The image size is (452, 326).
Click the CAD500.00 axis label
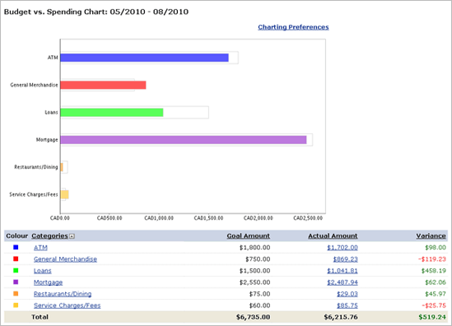pos(110,218)
